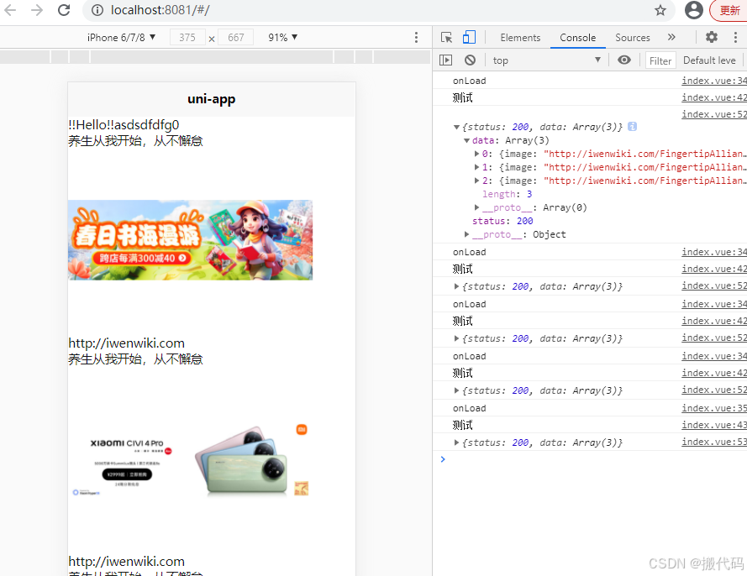Open DevTools customize kebab menu
Viewport: 747px width, 576px height.
tap(735, 37)
